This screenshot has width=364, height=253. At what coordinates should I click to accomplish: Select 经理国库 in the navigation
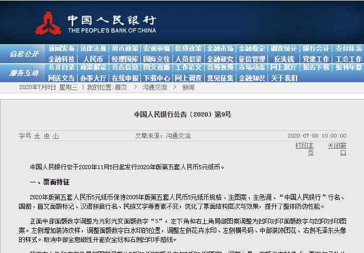[x=125, y=59]
